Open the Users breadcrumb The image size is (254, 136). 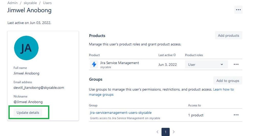pyautogui.click(x=47, y=3)
